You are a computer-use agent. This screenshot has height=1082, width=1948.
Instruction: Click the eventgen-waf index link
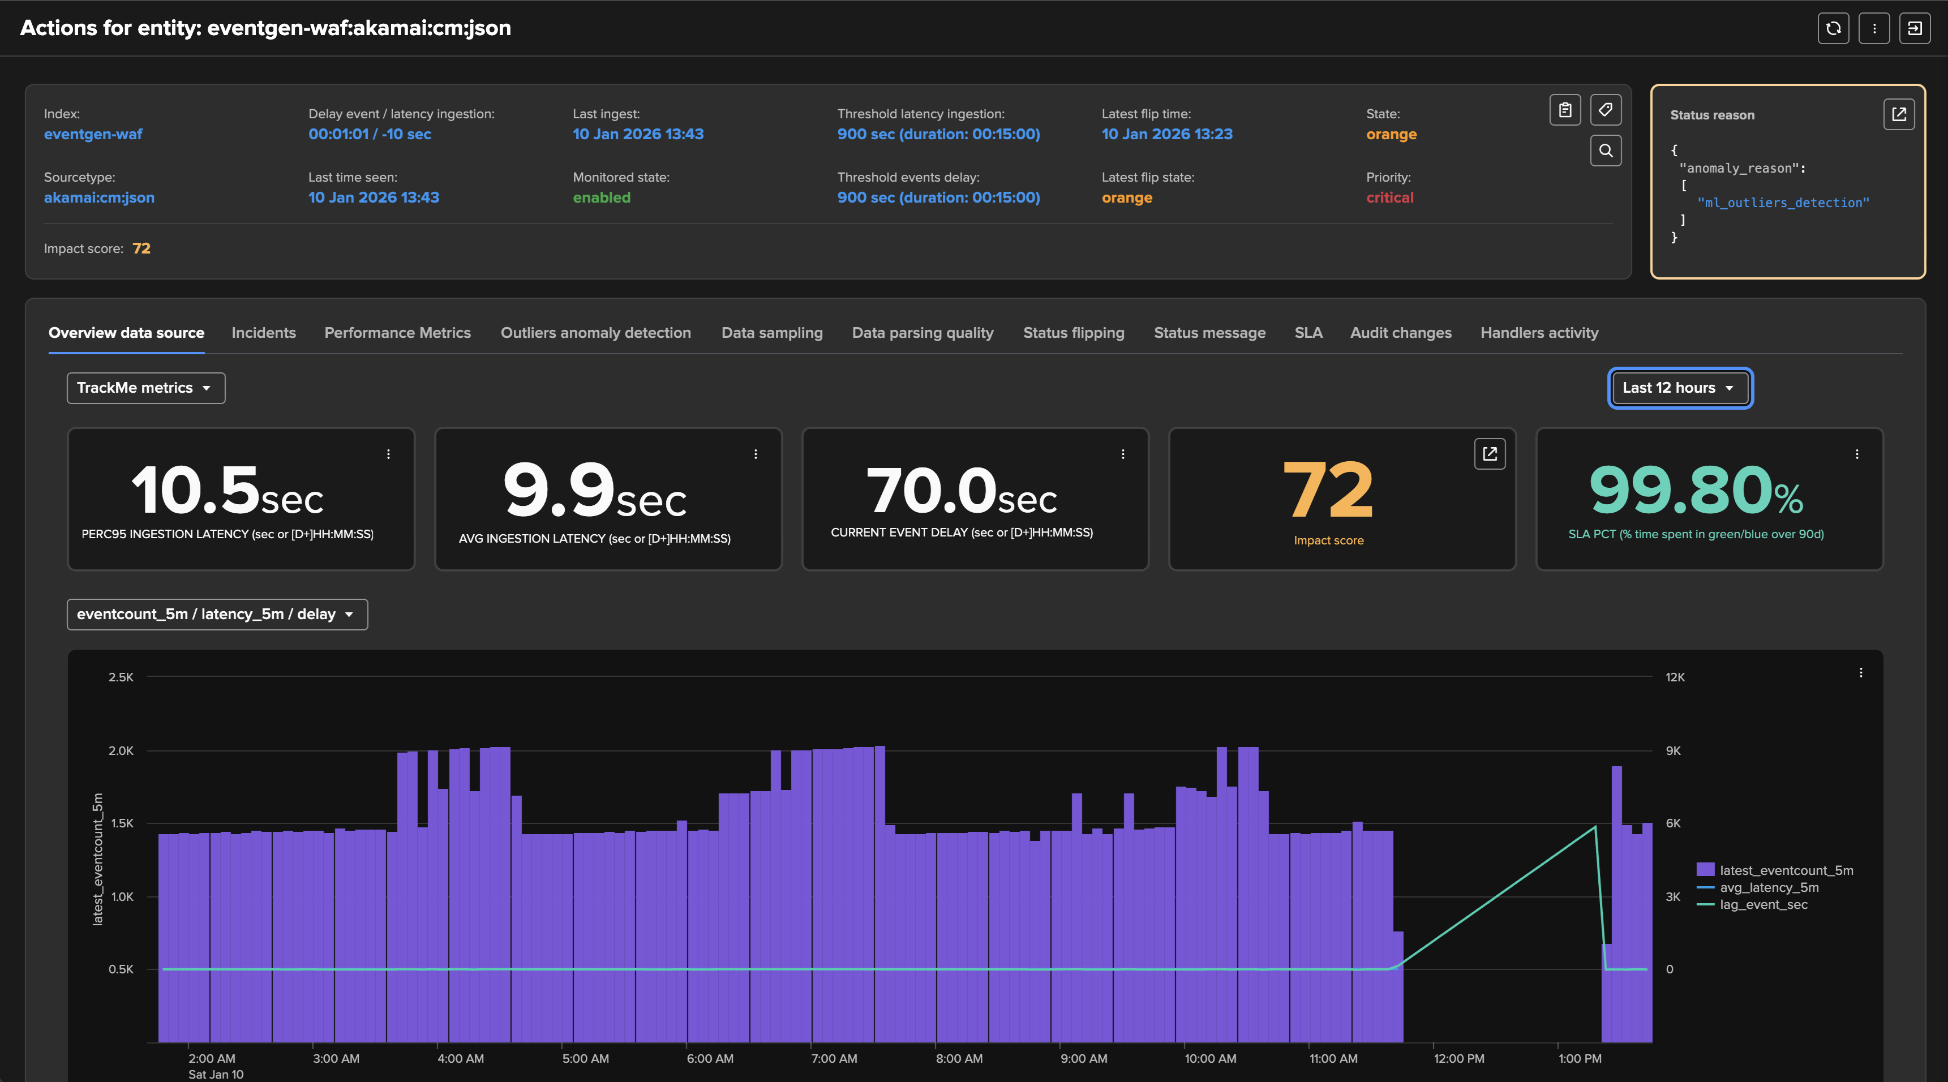click(x=93, y=135)
